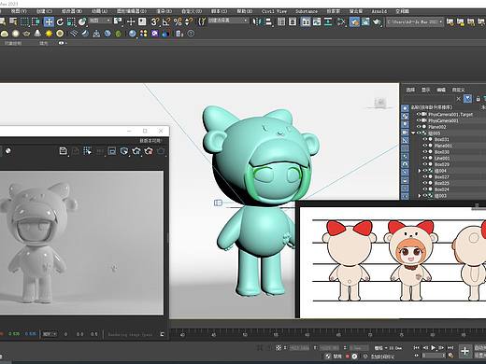Click the yellow sun light icon
486x364 pixels.
(49, 34)
